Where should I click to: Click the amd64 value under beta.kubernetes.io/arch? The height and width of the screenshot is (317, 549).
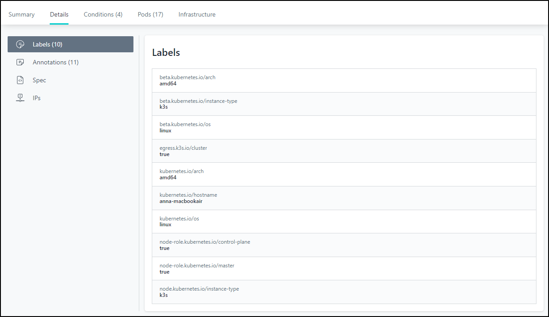[168, 84]
